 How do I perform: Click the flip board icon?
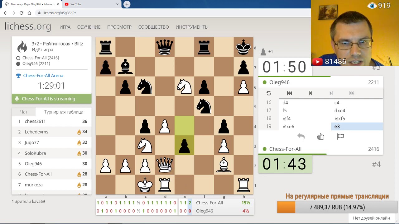269,93
